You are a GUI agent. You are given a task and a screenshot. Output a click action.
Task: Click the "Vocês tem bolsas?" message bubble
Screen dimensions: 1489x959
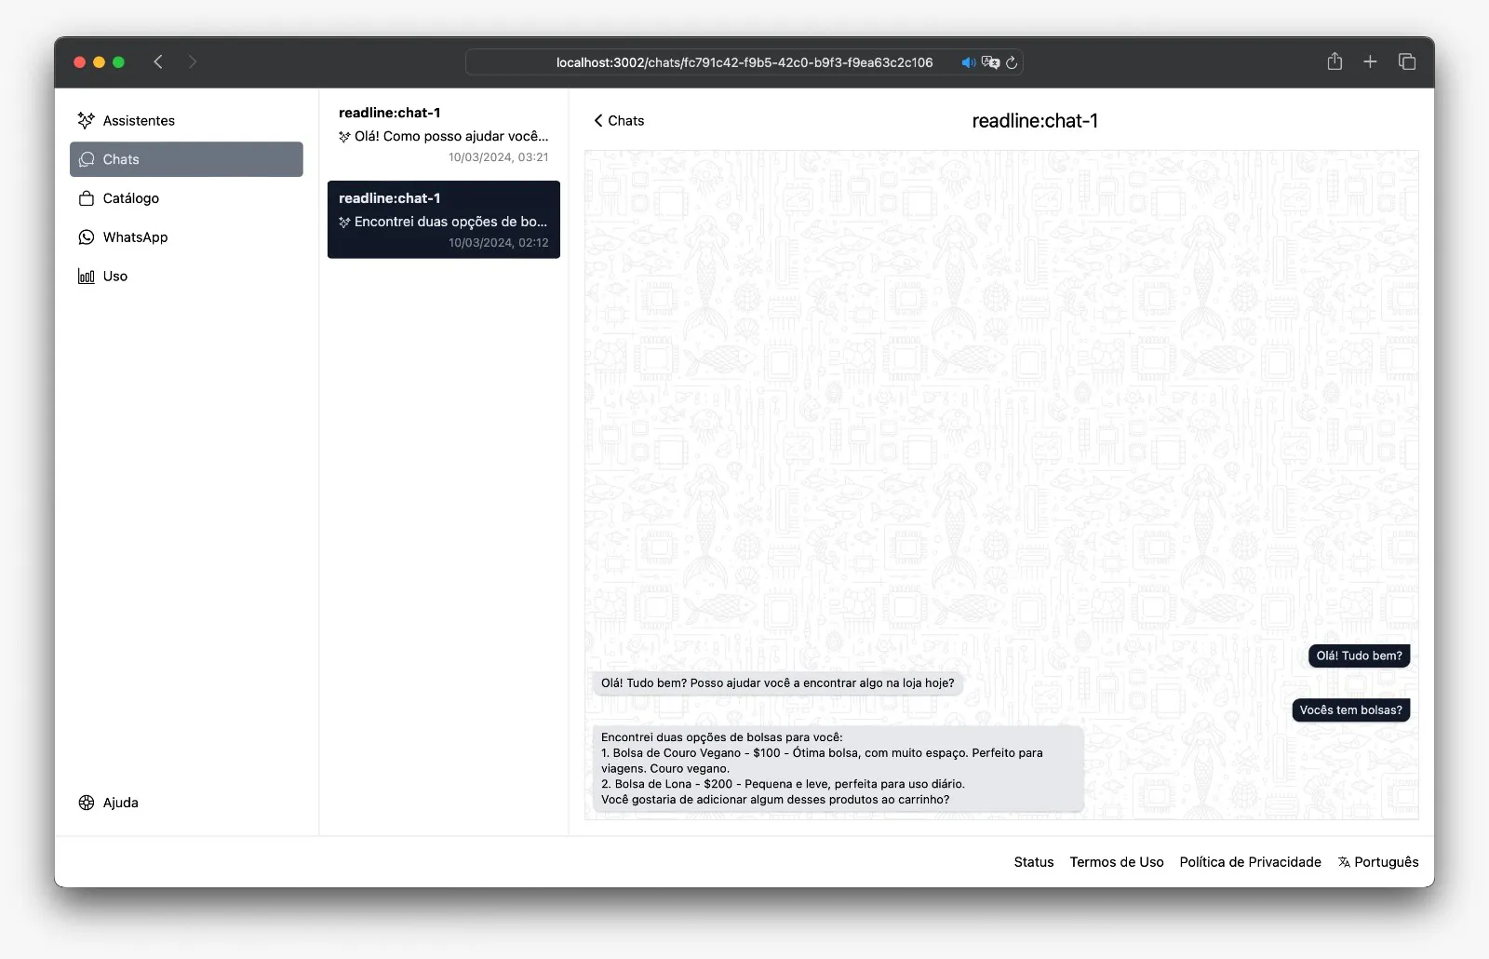1350,709
